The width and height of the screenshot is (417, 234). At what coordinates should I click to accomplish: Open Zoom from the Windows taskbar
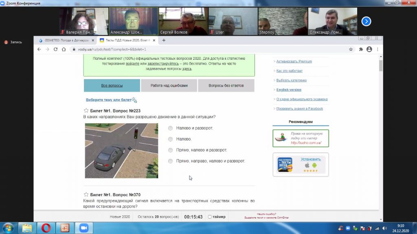(84, 227)
